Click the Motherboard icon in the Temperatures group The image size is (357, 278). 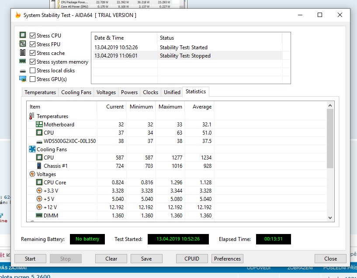[x=39, y=124]
